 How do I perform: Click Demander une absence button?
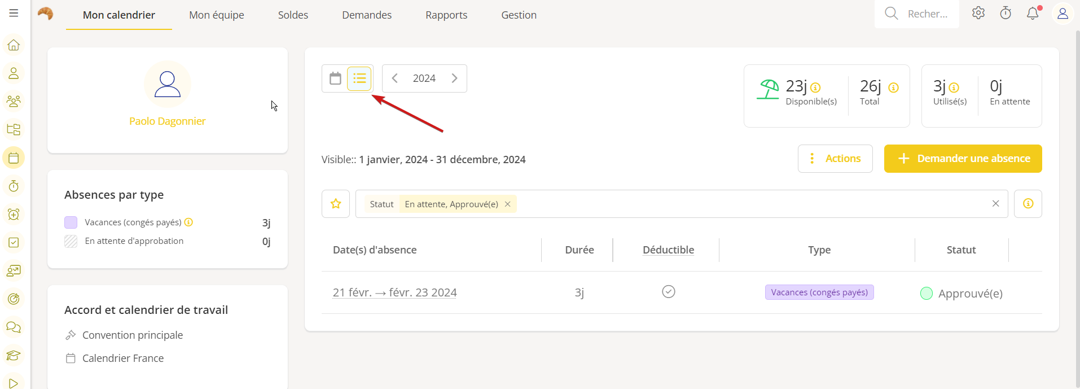tap(963, 159)
